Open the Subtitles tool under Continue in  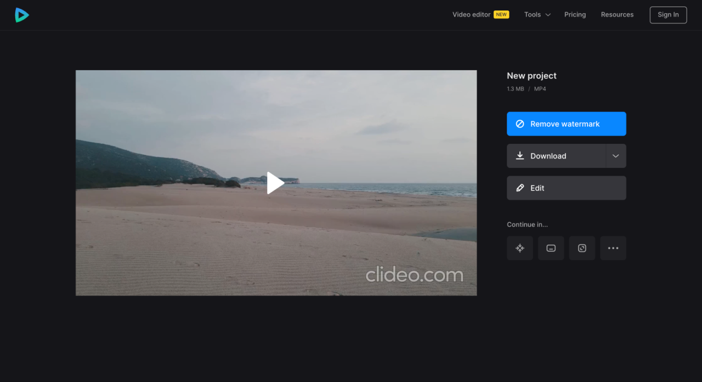[551, 248]
